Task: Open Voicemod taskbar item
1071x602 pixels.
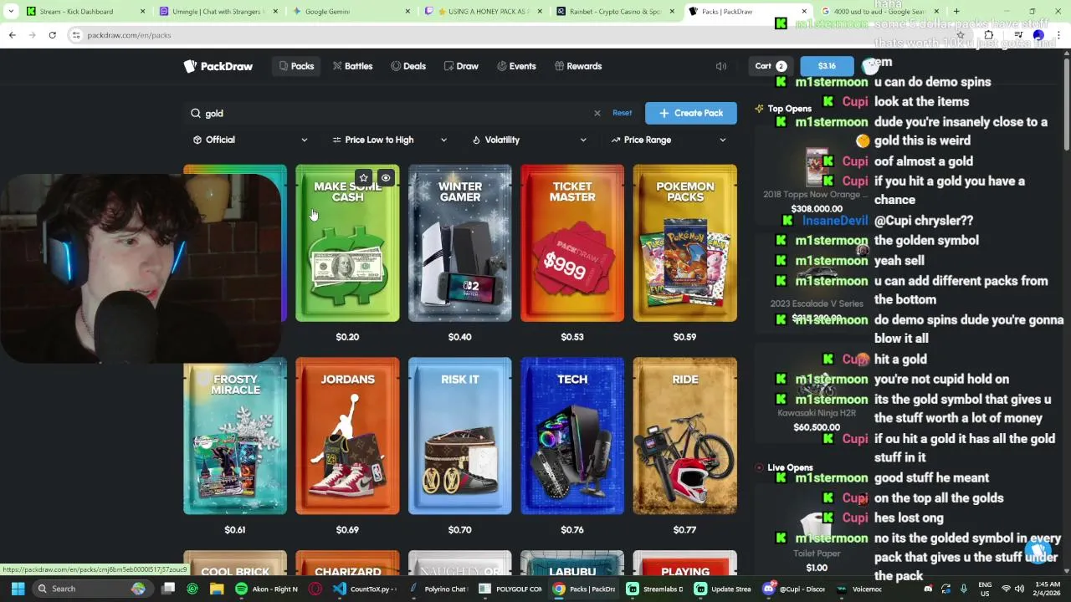Action: pos(859,589)
